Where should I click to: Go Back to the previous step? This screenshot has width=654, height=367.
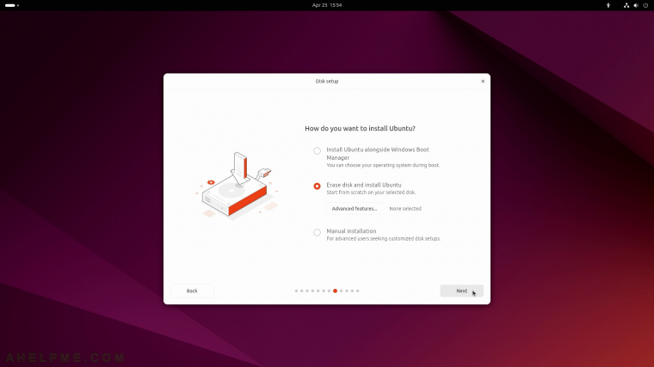pos(192,291)
